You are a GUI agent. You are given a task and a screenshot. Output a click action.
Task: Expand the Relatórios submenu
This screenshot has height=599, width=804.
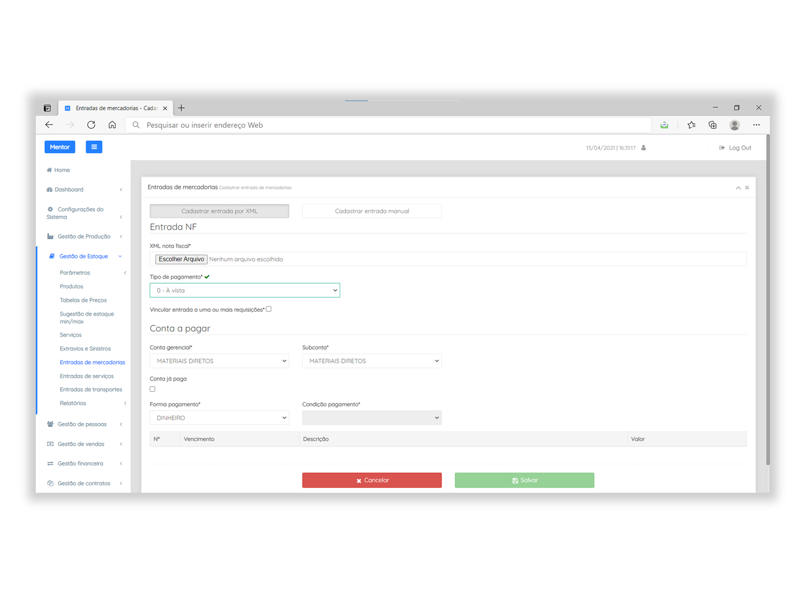click(92, 403)
